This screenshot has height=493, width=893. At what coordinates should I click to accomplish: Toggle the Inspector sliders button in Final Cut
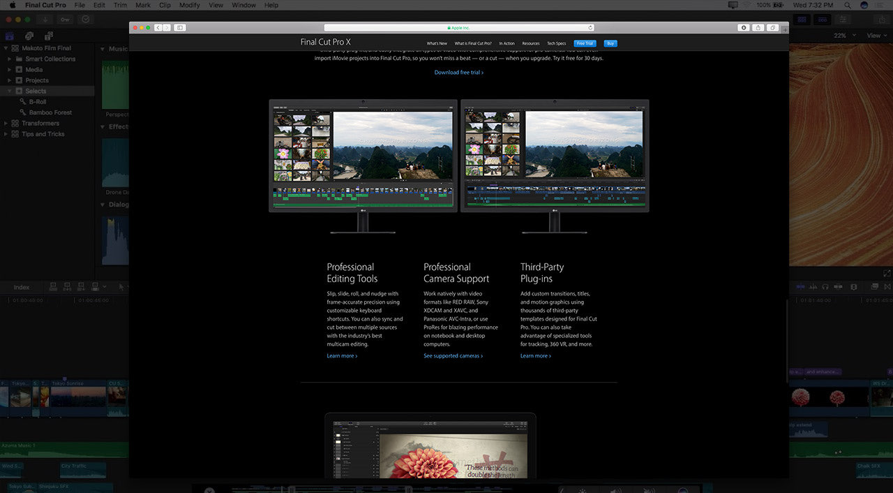coord(844,20)
